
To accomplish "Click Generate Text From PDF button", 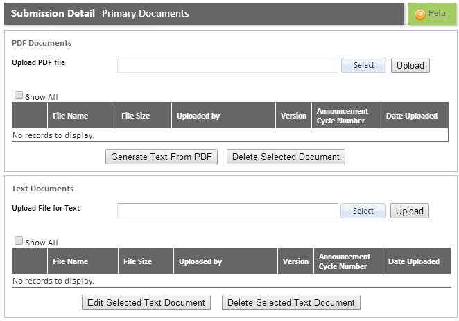I will (162, 157).
